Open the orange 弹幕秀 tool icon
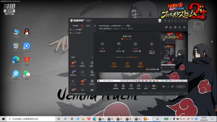This screenshot has width=217, height=122. point(82,82)
